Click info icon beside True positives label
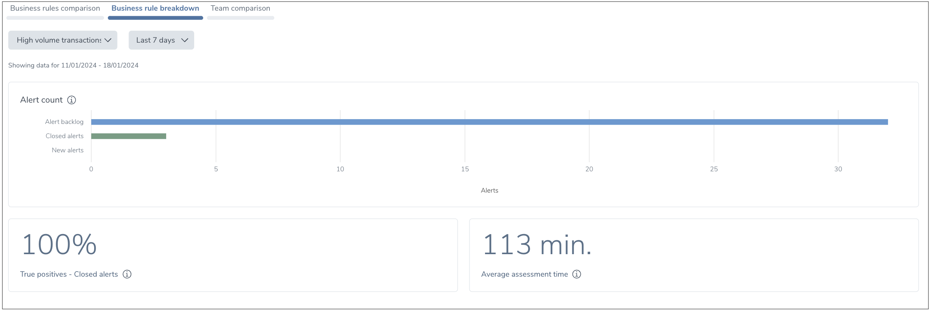 127,274
